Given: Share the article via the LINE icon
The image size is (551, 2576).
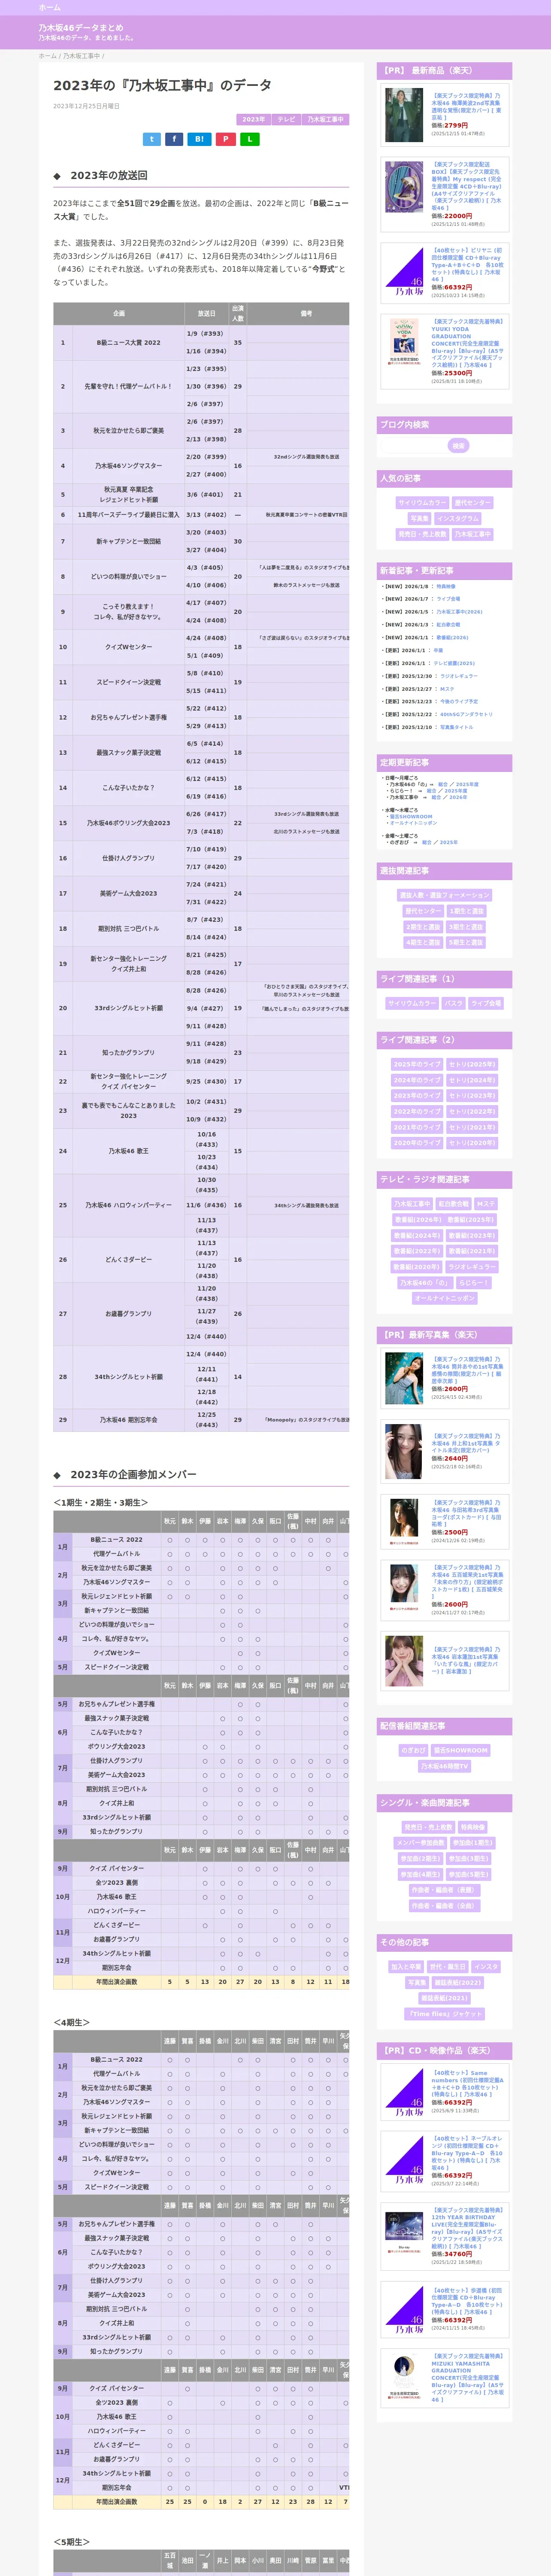Looking at the screenshot, I should (x=250, y=139).
